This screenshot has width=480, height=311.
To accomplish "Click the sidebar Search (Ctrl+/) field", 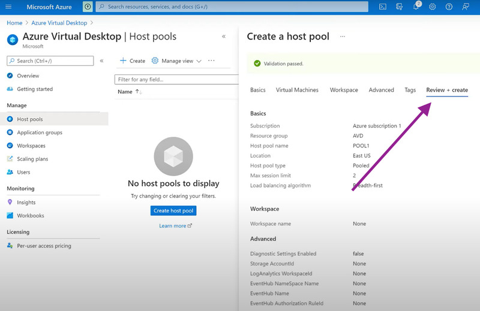I will click(x=50, y=61).
